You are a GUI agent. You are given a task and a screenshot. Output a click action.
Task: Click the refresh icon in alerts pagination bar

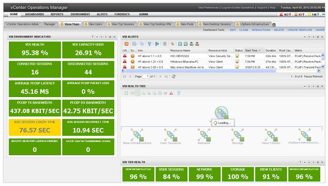click(x=173, y=76)
